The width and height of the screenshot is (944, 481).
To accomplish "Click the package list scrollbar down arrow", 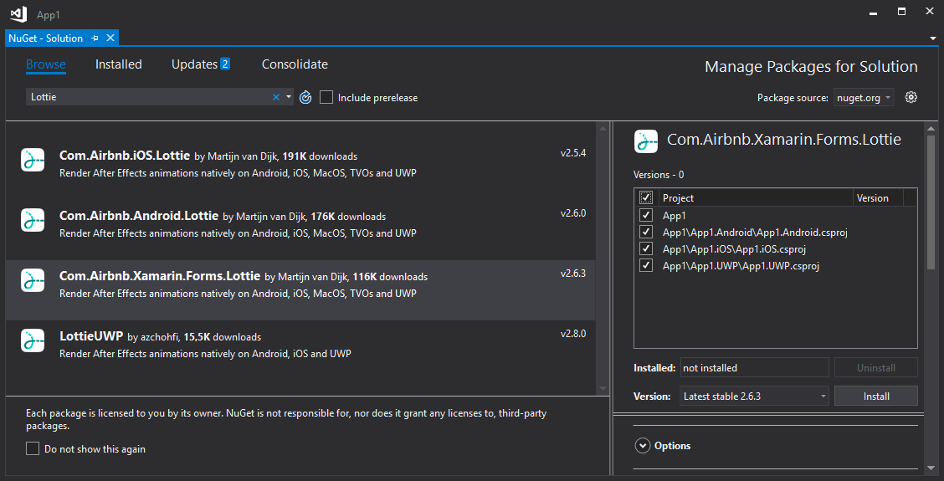I will (602, 388).
